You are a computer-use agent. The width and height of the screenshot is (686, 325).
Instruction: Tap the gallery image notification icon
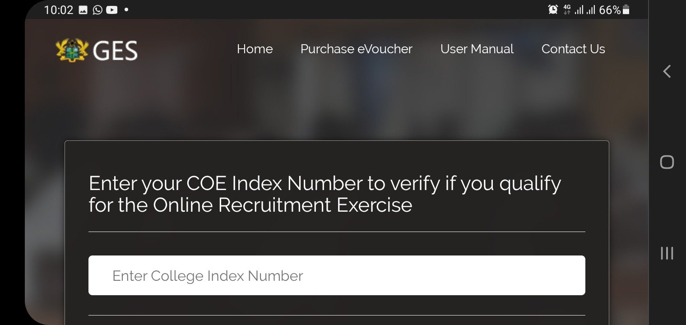click(x=83, y=10)
